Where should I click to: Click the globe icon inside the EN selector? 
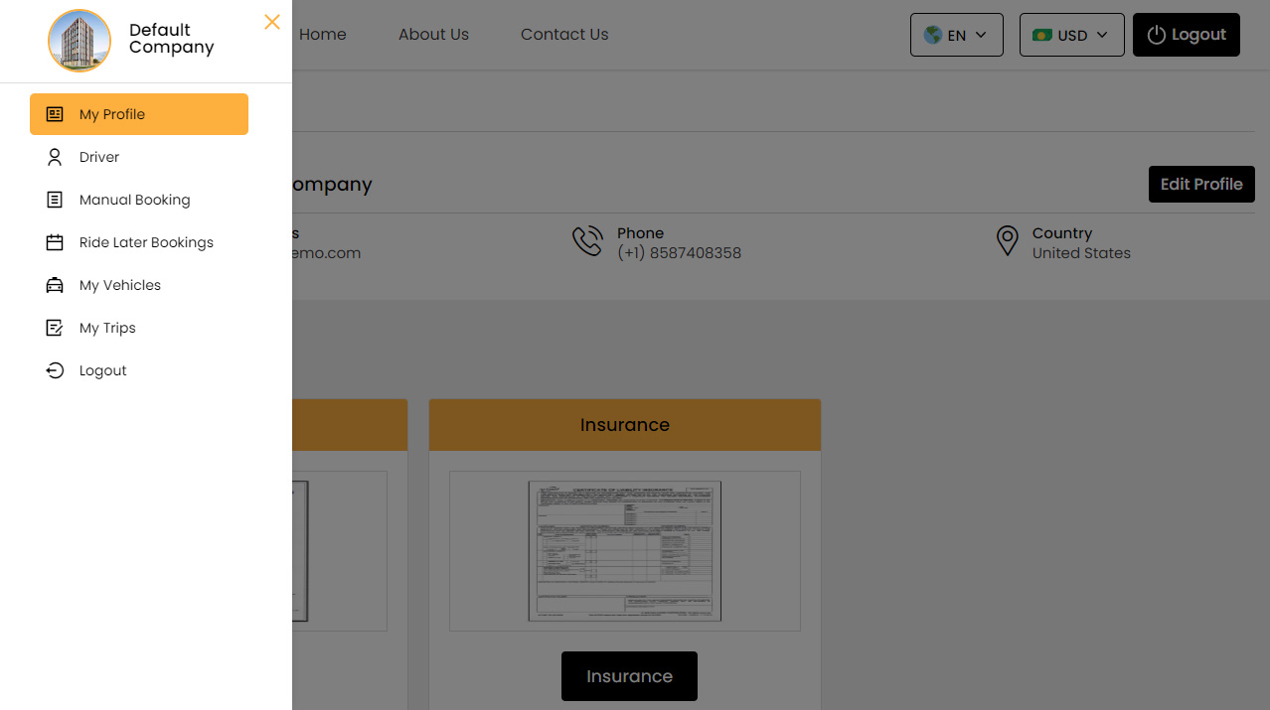click(x=932, y=34)
